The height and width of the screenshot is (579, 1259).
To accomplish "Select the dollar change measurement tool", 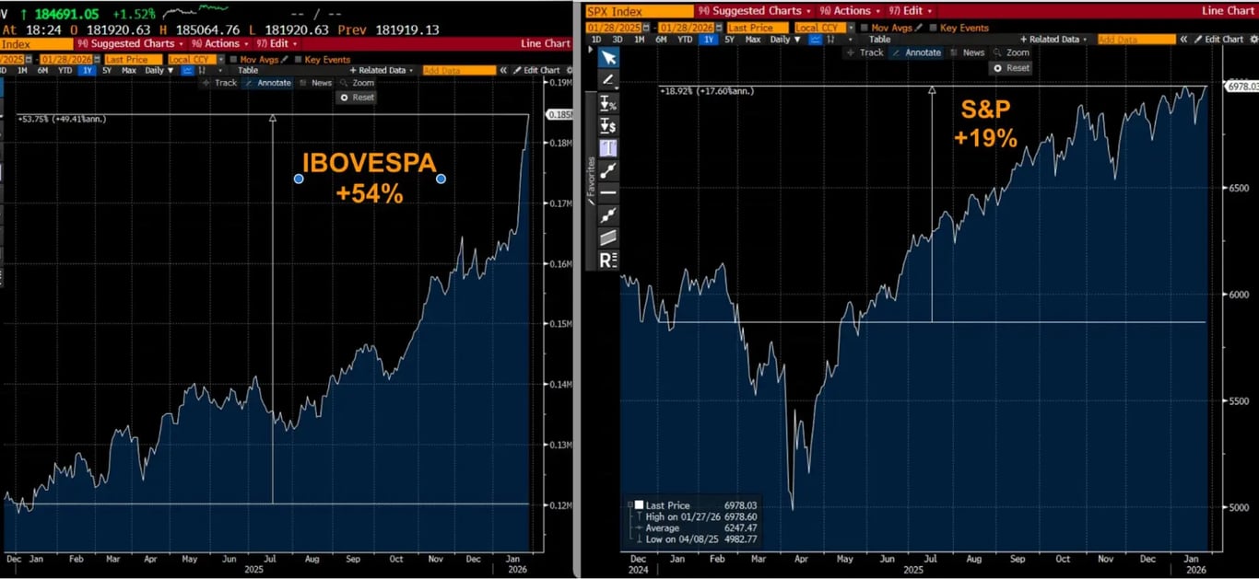I will tap(608, 126).
